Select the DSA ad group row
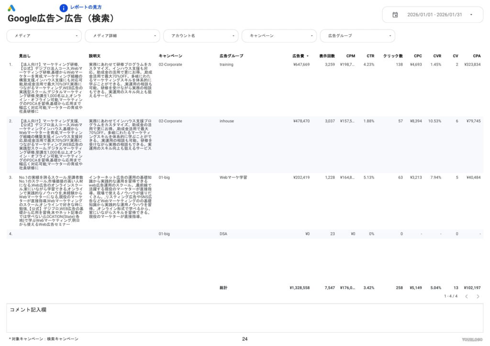This screenshot has height=346, width=490. pyautogui.click(x=223, y=234)
